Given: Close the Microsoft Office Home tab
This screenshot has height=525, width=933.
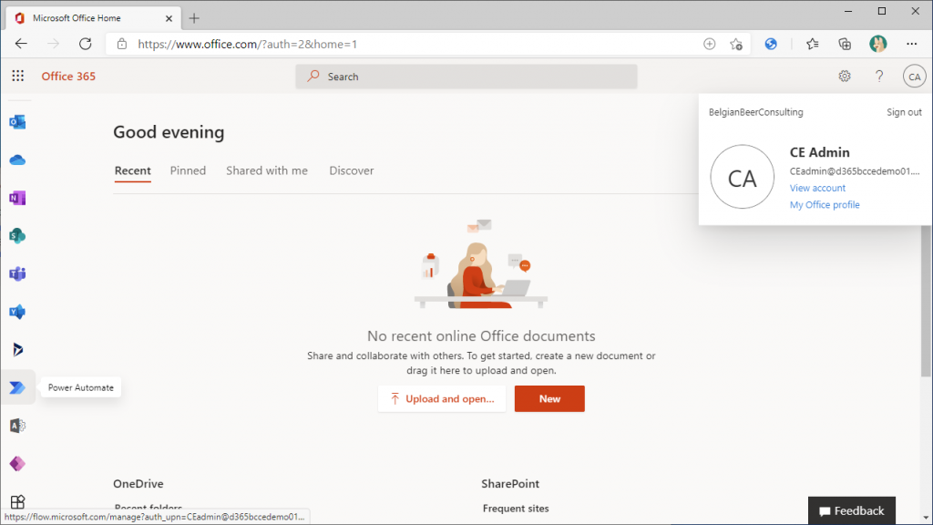Looking at the screenshot, I should tap(169, 18).
